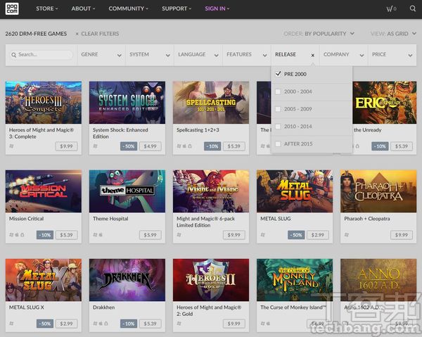Close the Release filter with its X
This screenshot has height=337, width=422.
coord(312,54)
